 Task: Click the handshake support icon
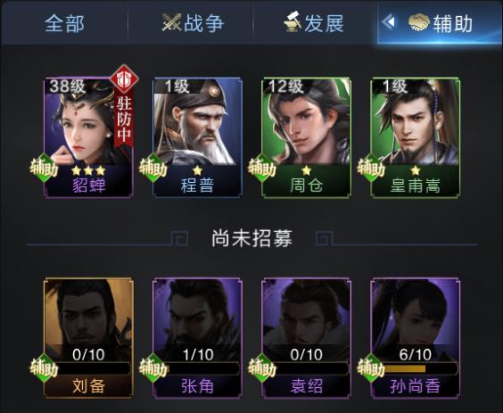pos(418,23)
